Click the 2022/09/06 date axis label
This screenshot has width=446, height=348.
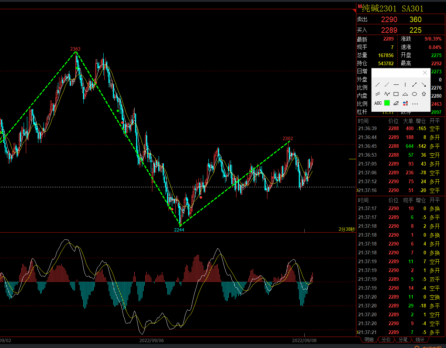(152, 340)
